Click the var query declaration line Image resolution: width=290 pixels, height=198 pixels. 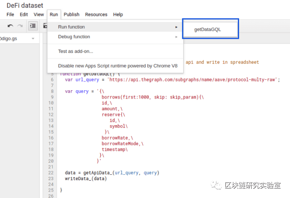click(85, 91)
